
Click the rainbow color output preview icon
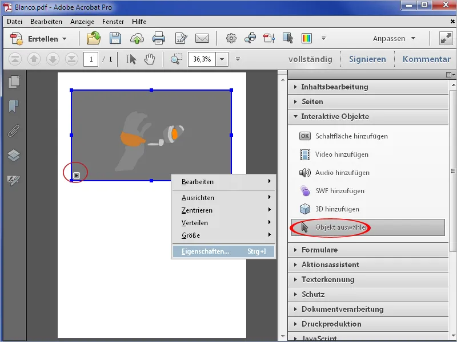(307, 38)
